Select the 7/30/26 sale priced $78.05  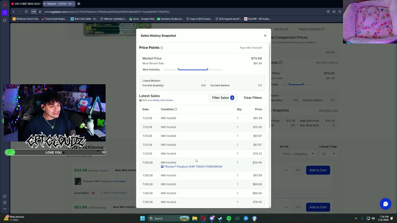(x=202, y=202)
